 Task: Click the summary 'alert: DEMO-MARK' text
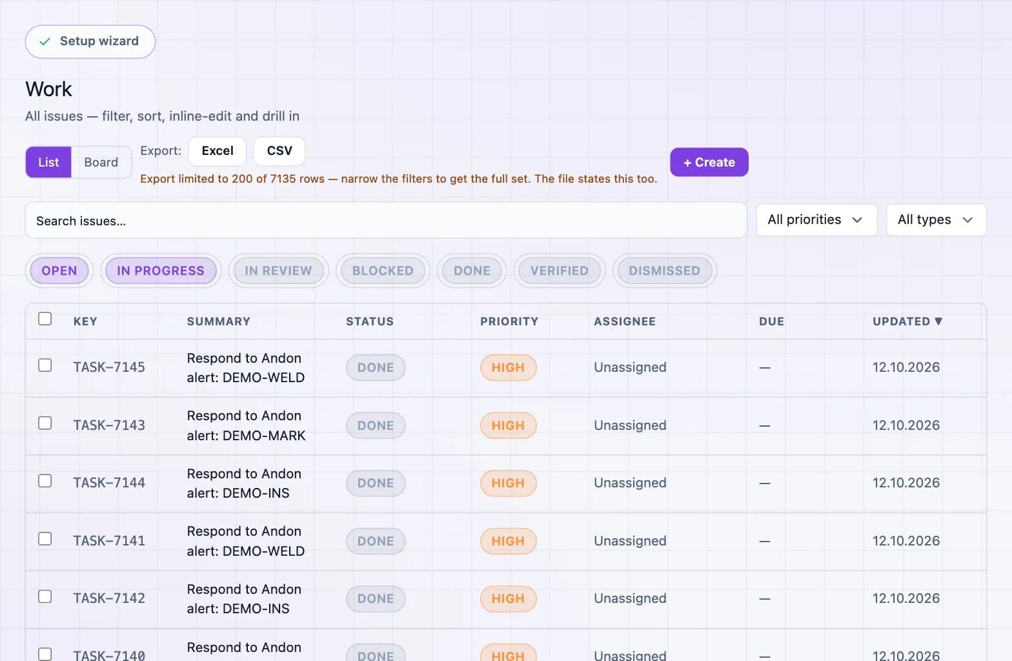[246, 436]
